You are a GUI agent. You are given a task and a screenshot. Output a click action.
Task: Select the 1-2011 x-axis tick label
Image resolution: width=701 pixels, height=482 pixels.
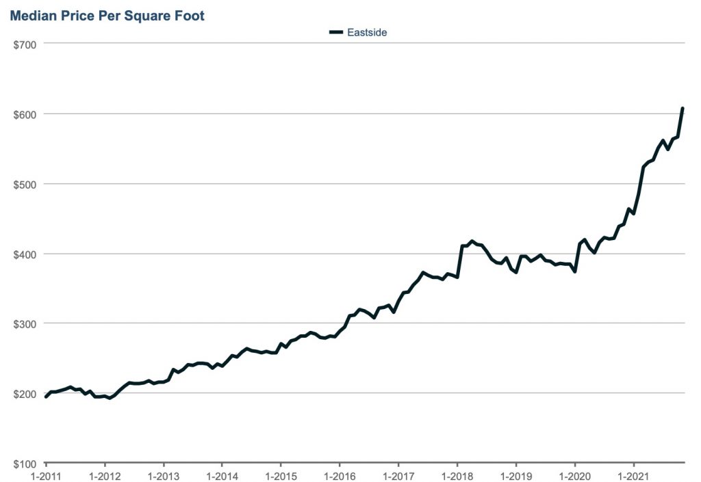45,475
